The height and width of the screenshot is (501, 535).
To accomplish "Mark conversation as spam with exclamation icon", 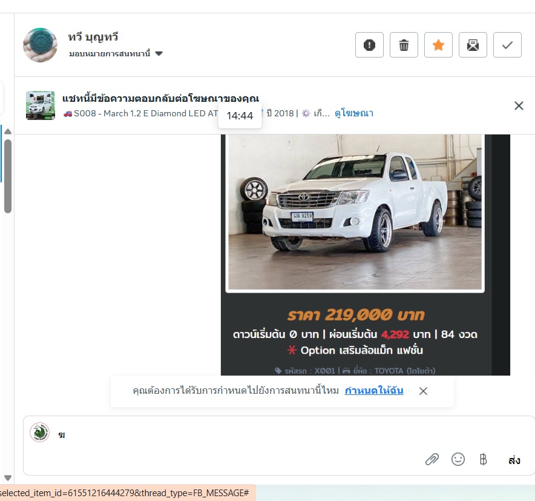I will click(x=369, y=45).
